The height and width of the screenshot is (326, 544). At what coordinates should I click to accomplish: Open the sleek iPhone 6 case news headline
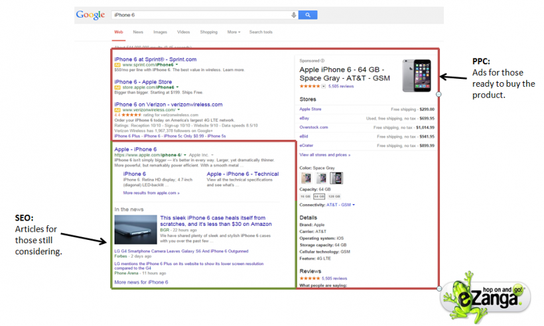216,221
